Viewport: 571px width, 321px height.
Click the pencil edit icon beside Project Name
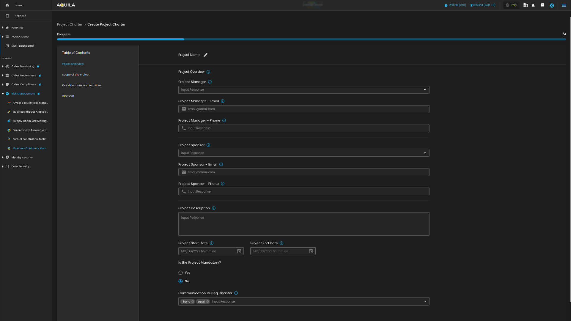[x=205, y=55]
